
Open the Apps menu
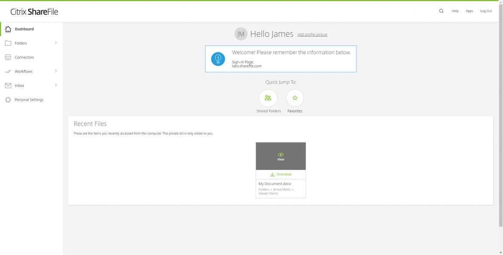point(469,11)
